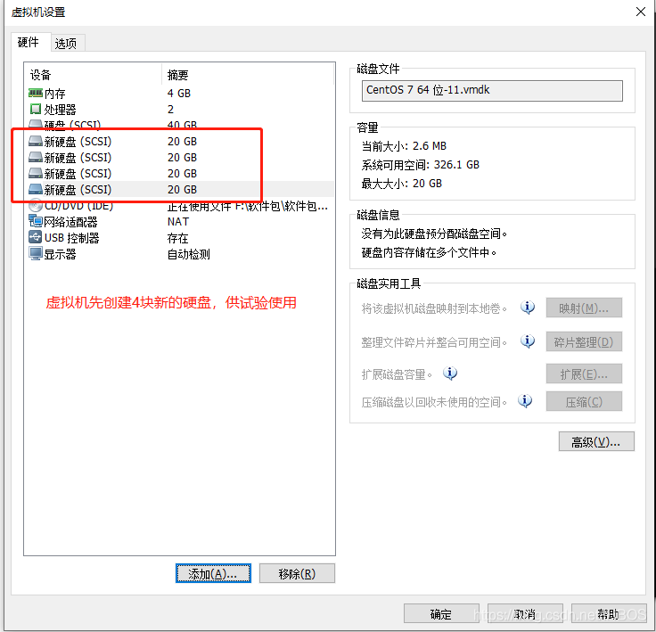This screenshot has width=656, height=632.
Task: Click the 碎片整理(D) button
Action: (x=584, y=342)
